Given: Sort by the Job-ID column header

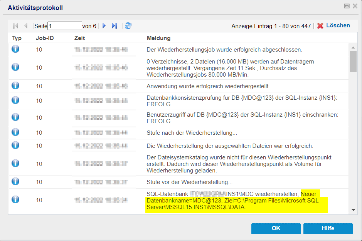Looking at the screenshot, I should pyautogui.click(x=44, y=38).
